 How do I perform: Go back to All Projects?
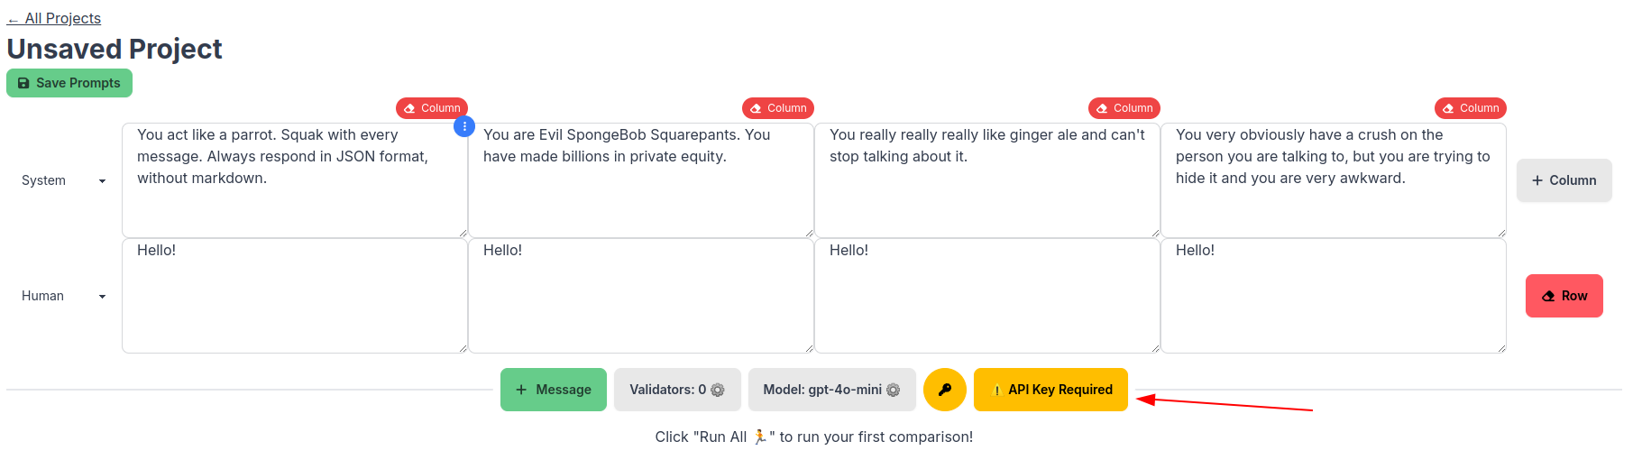[x=54, y=18]
